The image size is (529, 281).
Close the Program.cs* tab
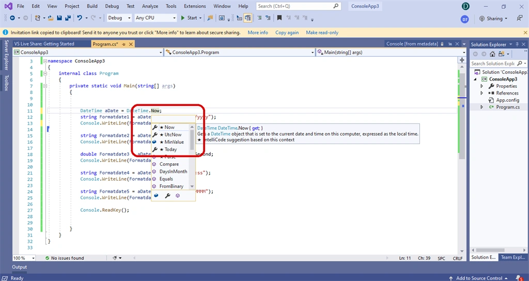(x=131, y=44)
